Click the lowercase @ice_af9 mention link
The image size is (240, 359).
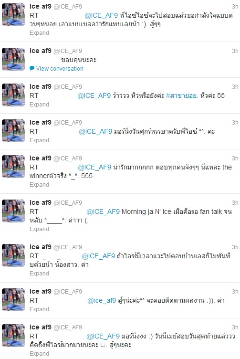[102, 300]
